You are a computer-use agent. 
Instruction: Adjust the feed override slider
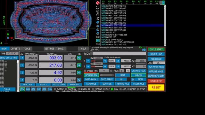click(97, 61)
